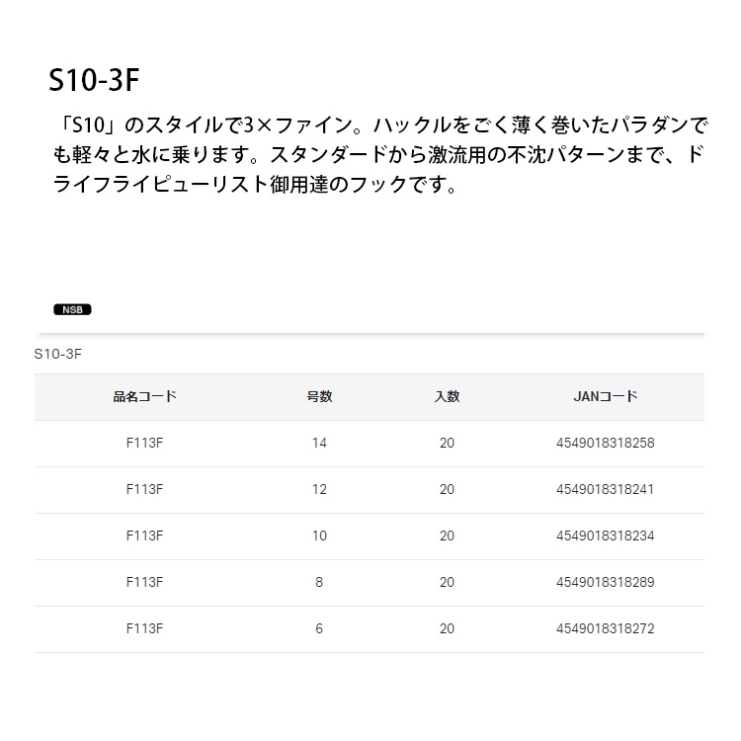741x741 pixels.
Task: Click the size 12 cell in 号数 column
Action: (x=319, y=490)
